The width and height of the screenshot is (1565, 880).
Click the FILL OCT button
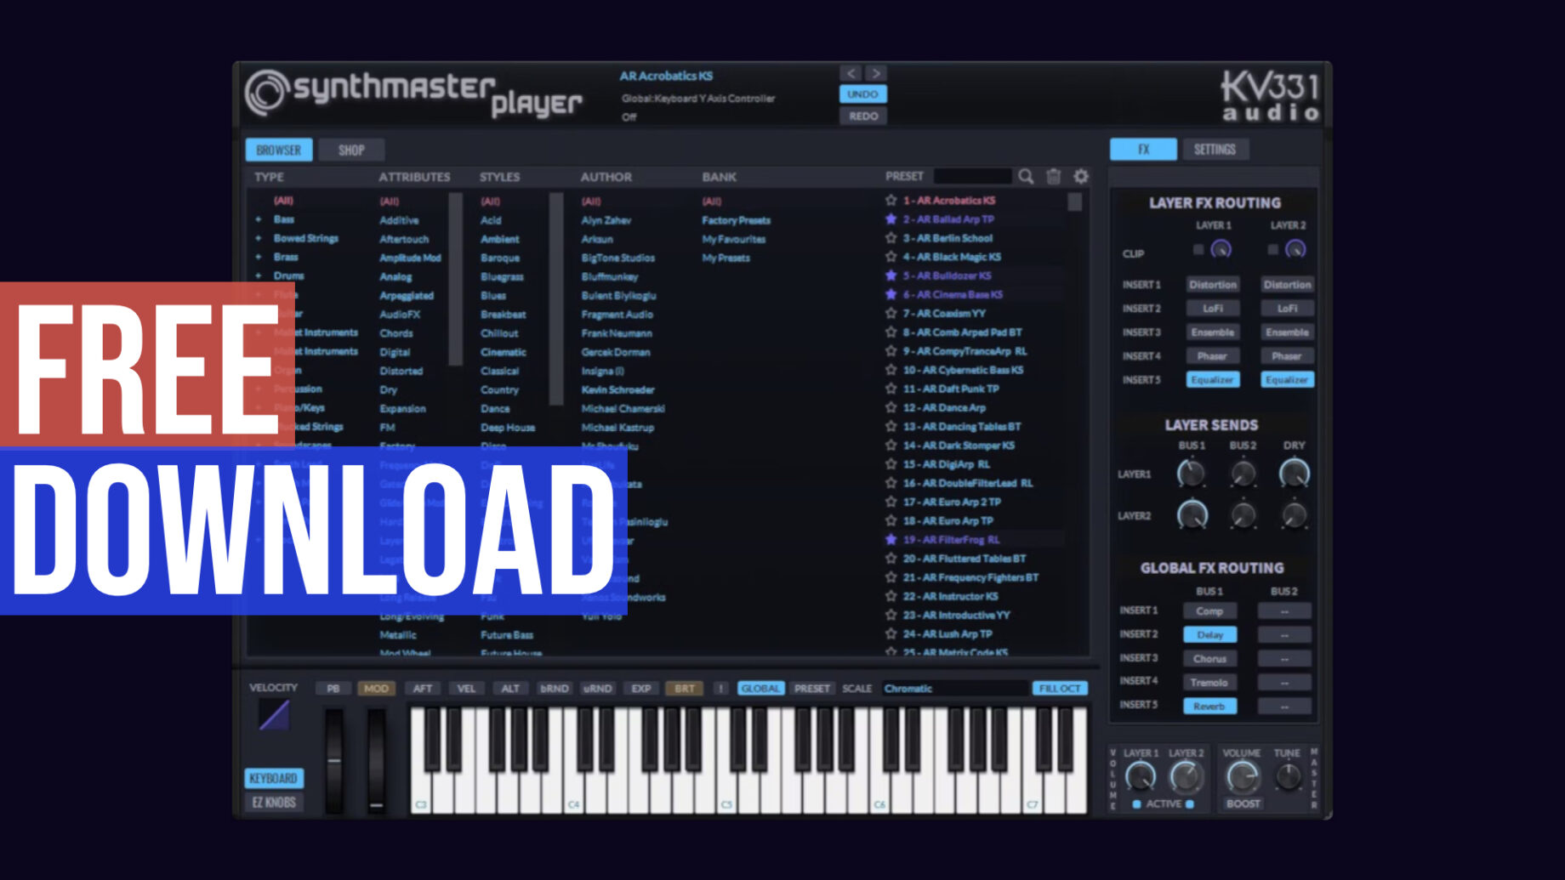[x=1059, y=689]
